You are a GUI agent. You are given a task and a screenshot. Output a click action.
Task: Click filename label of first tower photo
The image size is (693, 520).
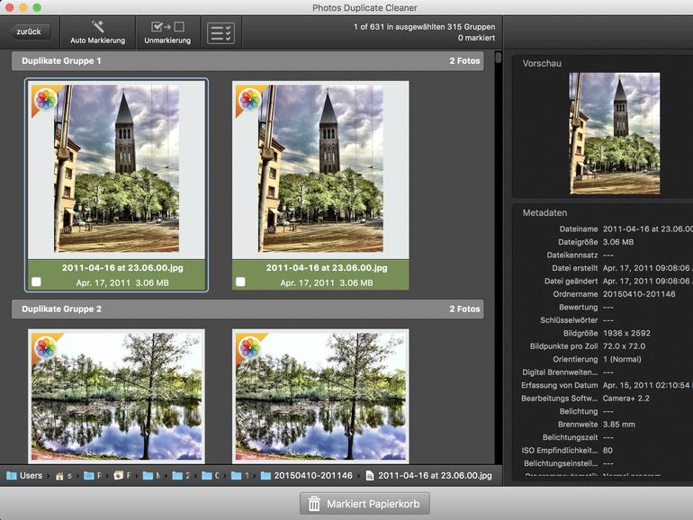click(122, 268)
